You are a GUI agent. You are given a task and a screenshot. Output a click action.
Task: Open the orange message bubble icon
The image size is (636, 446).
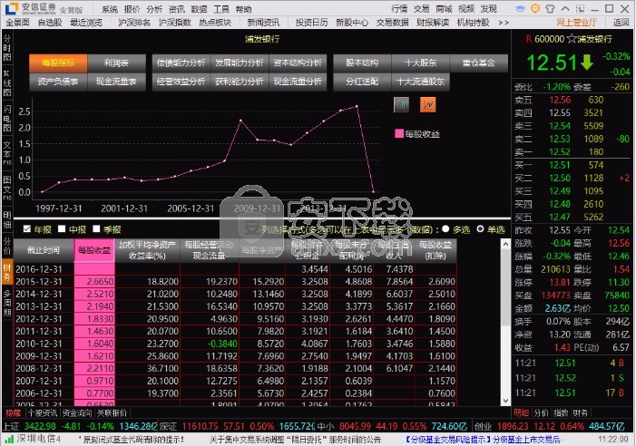(535, 8)
